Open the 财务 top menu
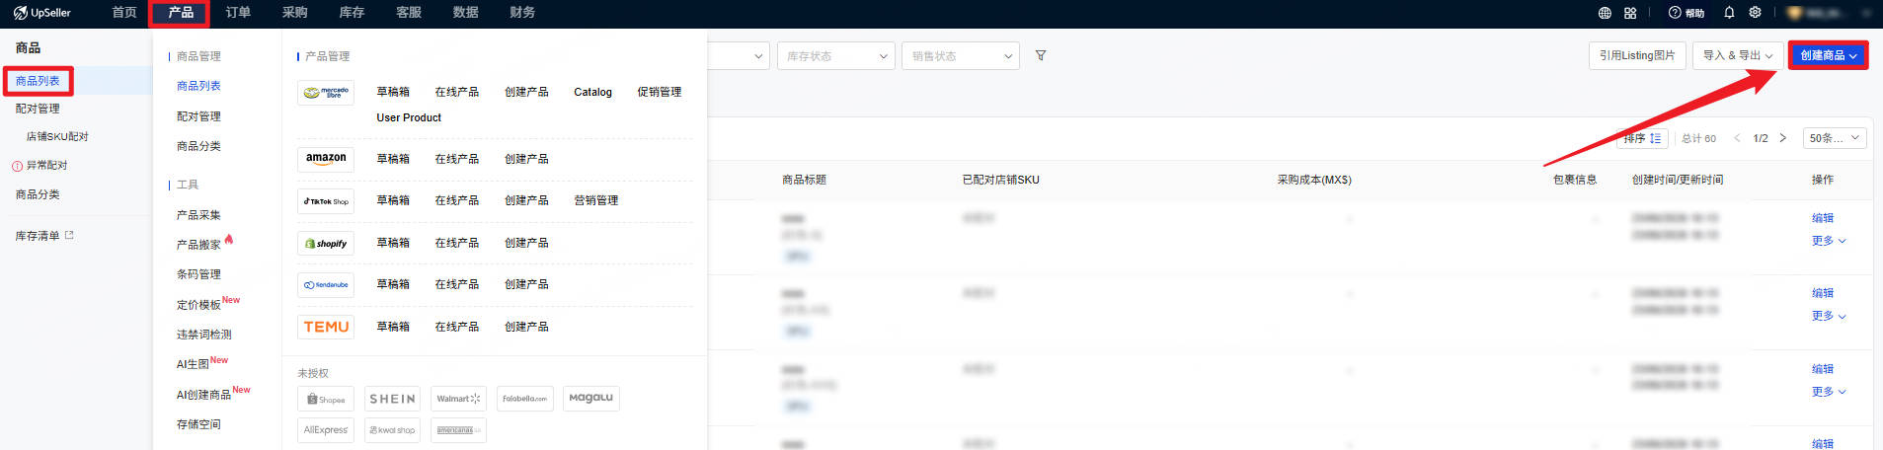The width and height of the screenshot is (1883, 450). 522,13
